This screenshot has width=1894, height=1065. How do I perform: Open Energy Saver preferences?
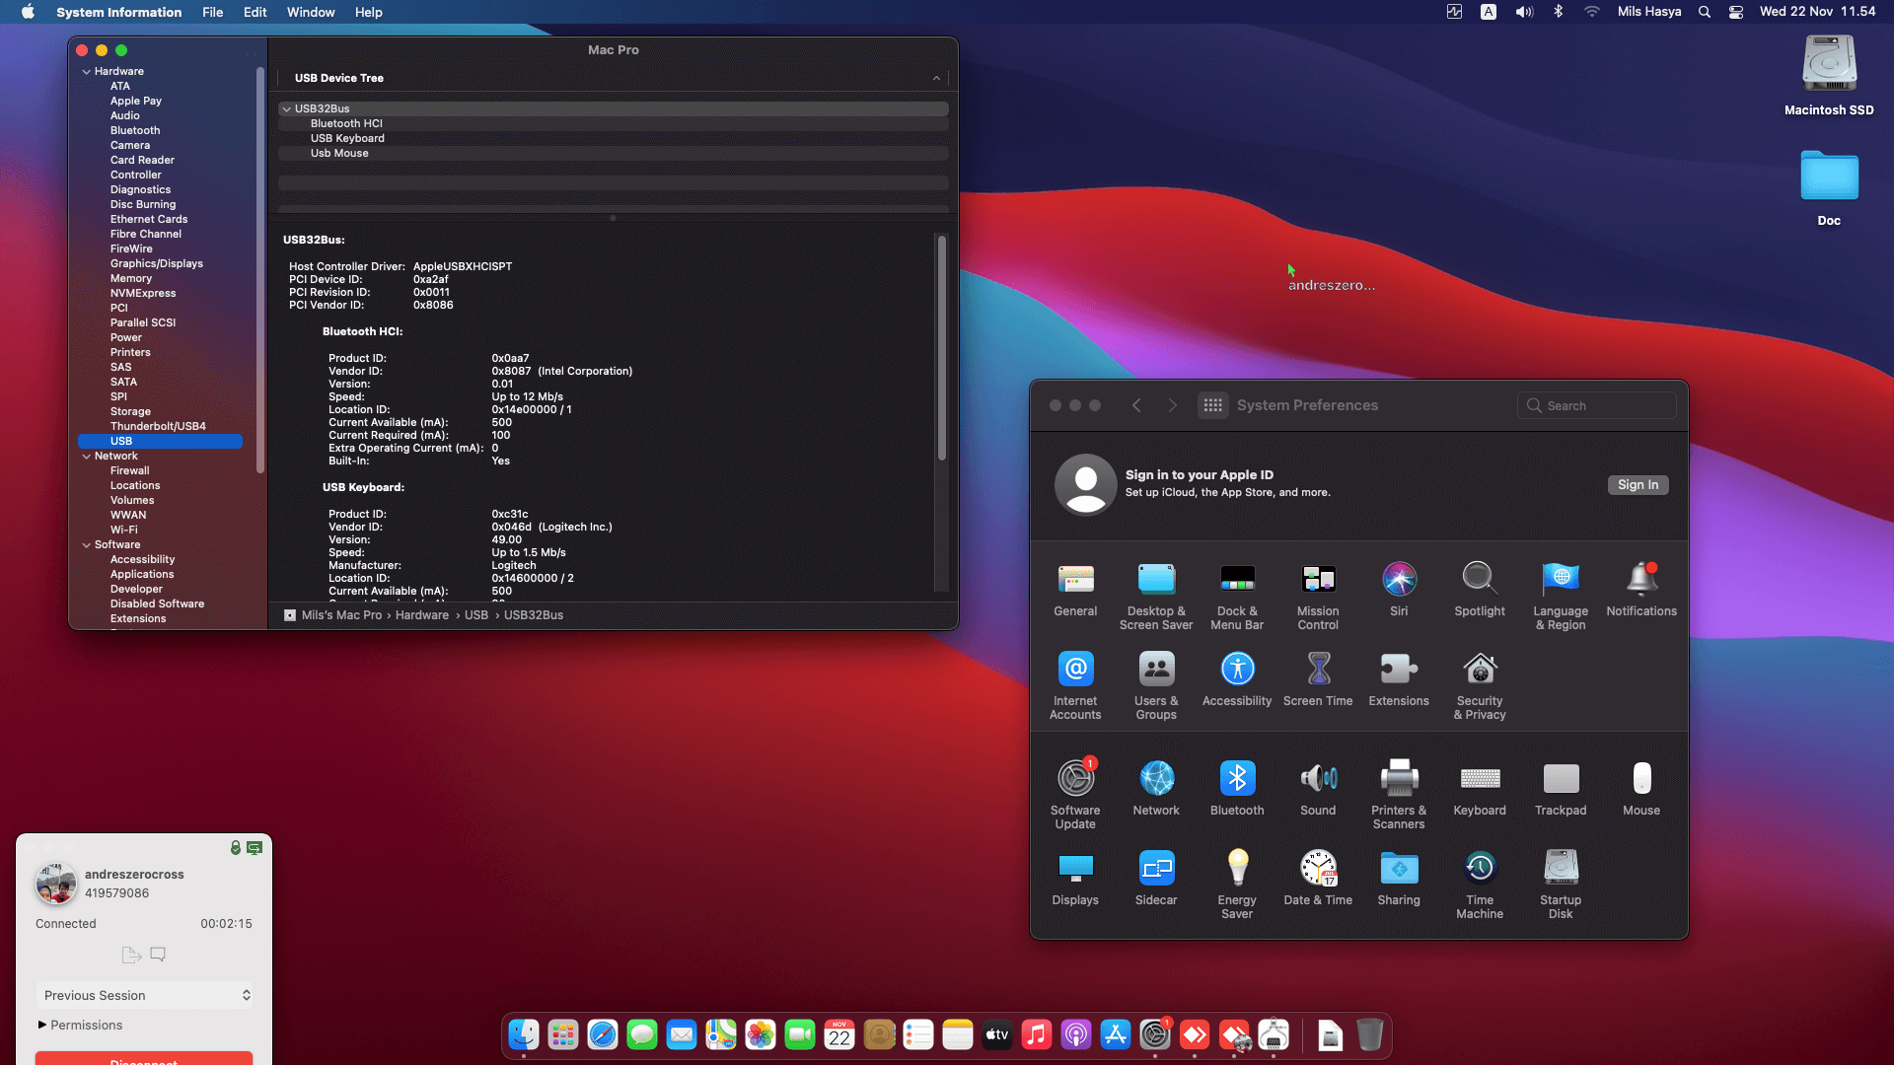click(x=1237, y=886)
